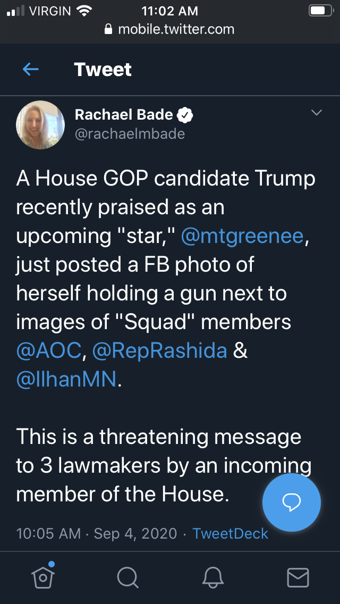340x604 pixels.
Task: Click the @rachaelmbade handle
Action: point(130,133)
